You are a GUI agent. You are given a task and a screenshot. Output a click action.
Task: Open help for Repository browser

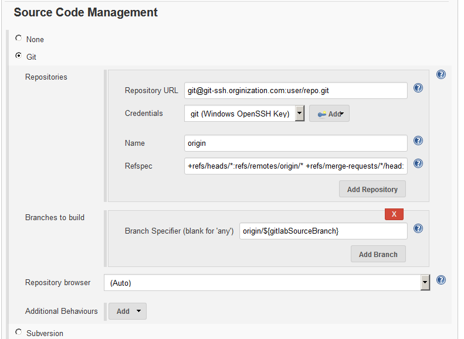[441, 280]
